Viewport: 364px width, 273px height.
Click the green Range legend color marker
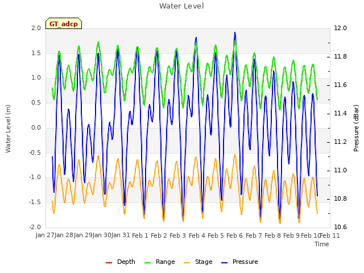(148, 263)
